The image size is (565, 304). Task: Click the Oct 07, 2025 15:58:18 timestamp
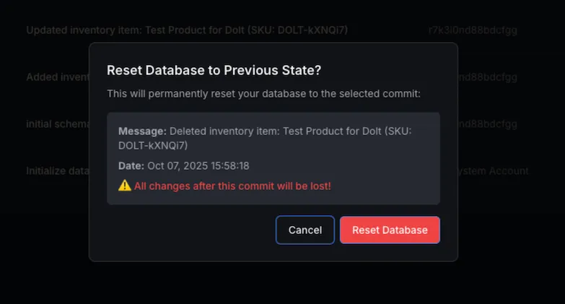(198, 165)
